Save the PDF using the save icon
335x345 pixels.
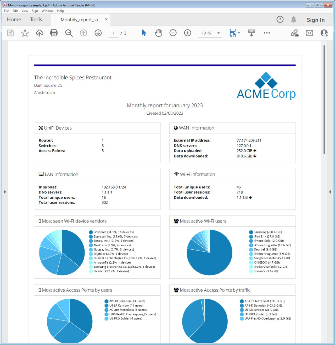pyautogui.click(x=10, y=33)
